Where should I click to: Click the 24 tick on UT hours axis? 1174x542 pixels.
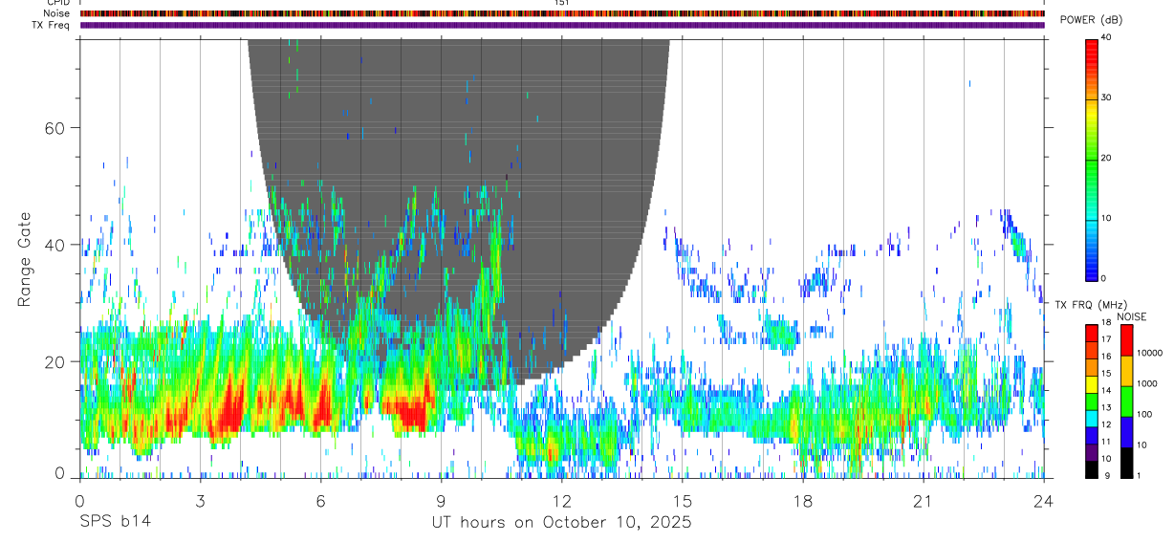1044,501
